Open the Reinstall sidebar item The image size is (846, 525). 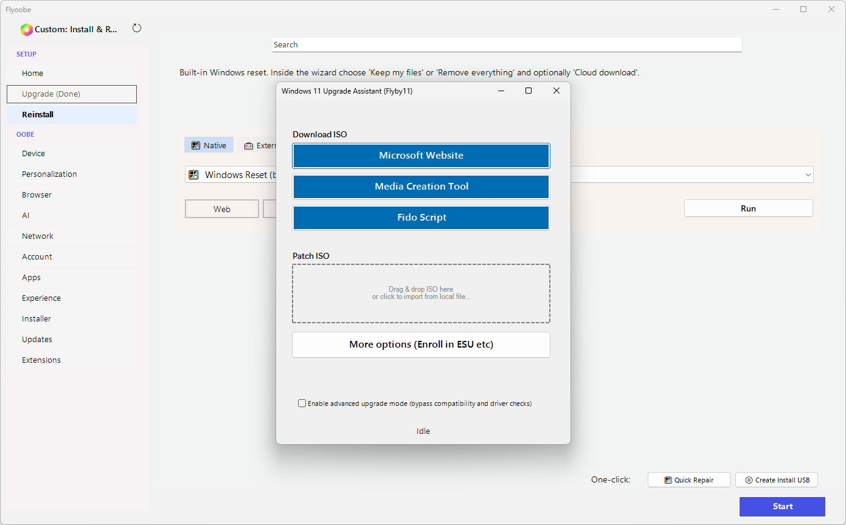[x=38, y=114]
